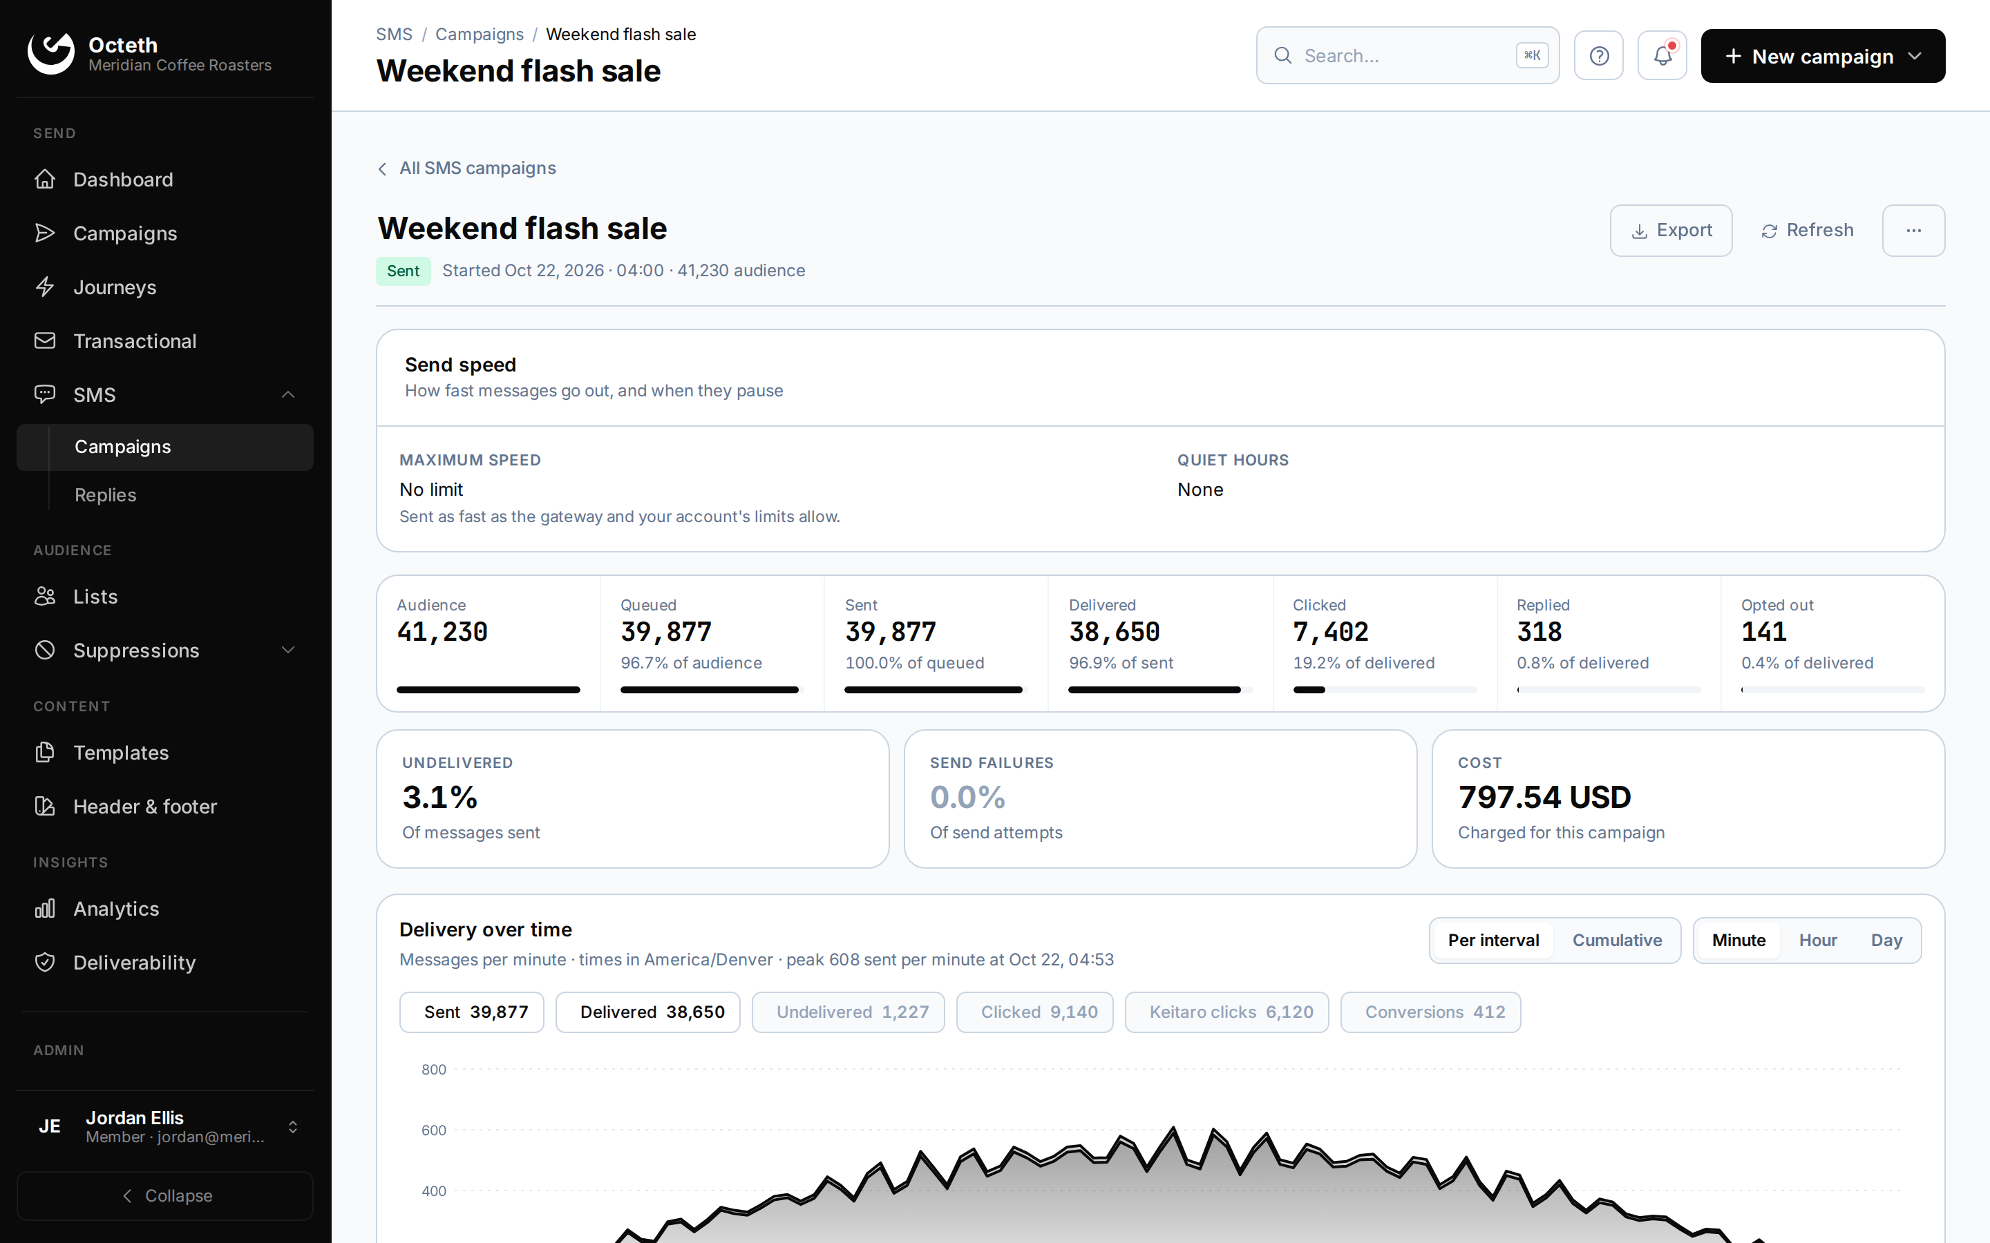The width and height of the screenshot is (1990, 1243).
Task: Click the Delivered progress bar
Action: click(x=1159, y=690)
